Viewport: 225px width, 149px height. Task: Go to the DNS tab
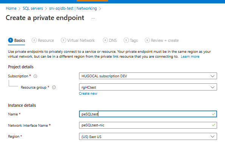(x=110, y=40)
